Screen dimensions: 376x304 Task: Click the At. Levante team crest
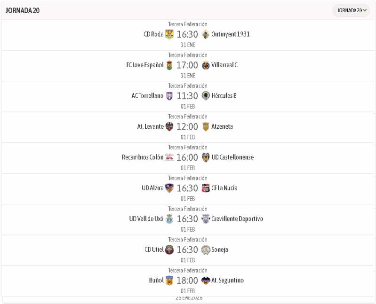pyautogui.click(x=169, y=126)
